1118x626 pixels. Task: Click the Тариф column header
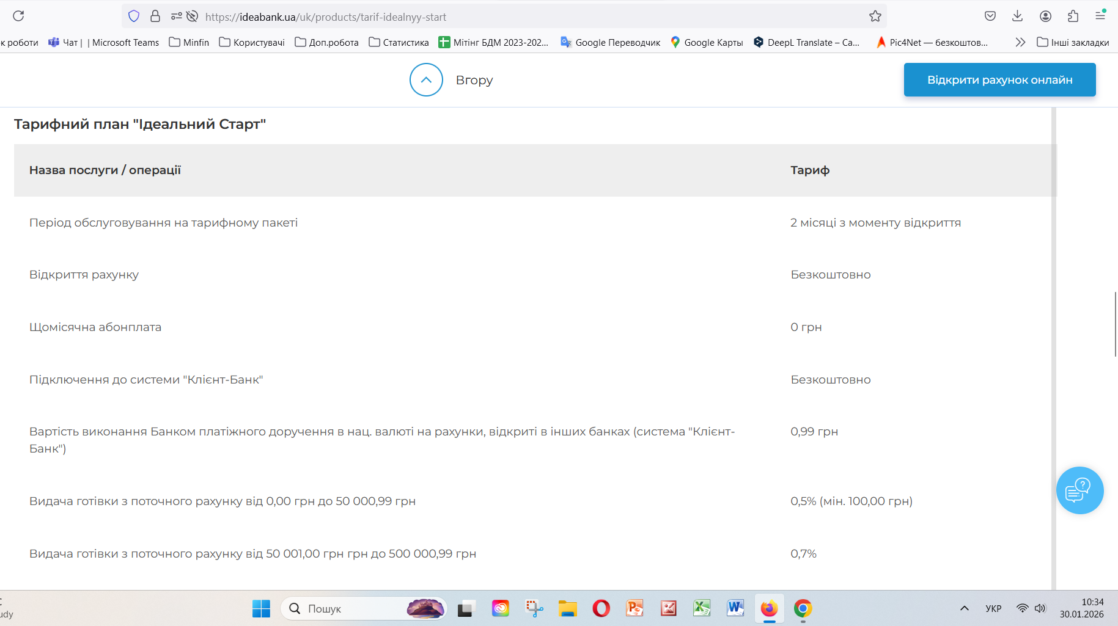pyautogui.click(x=810, y=170)
